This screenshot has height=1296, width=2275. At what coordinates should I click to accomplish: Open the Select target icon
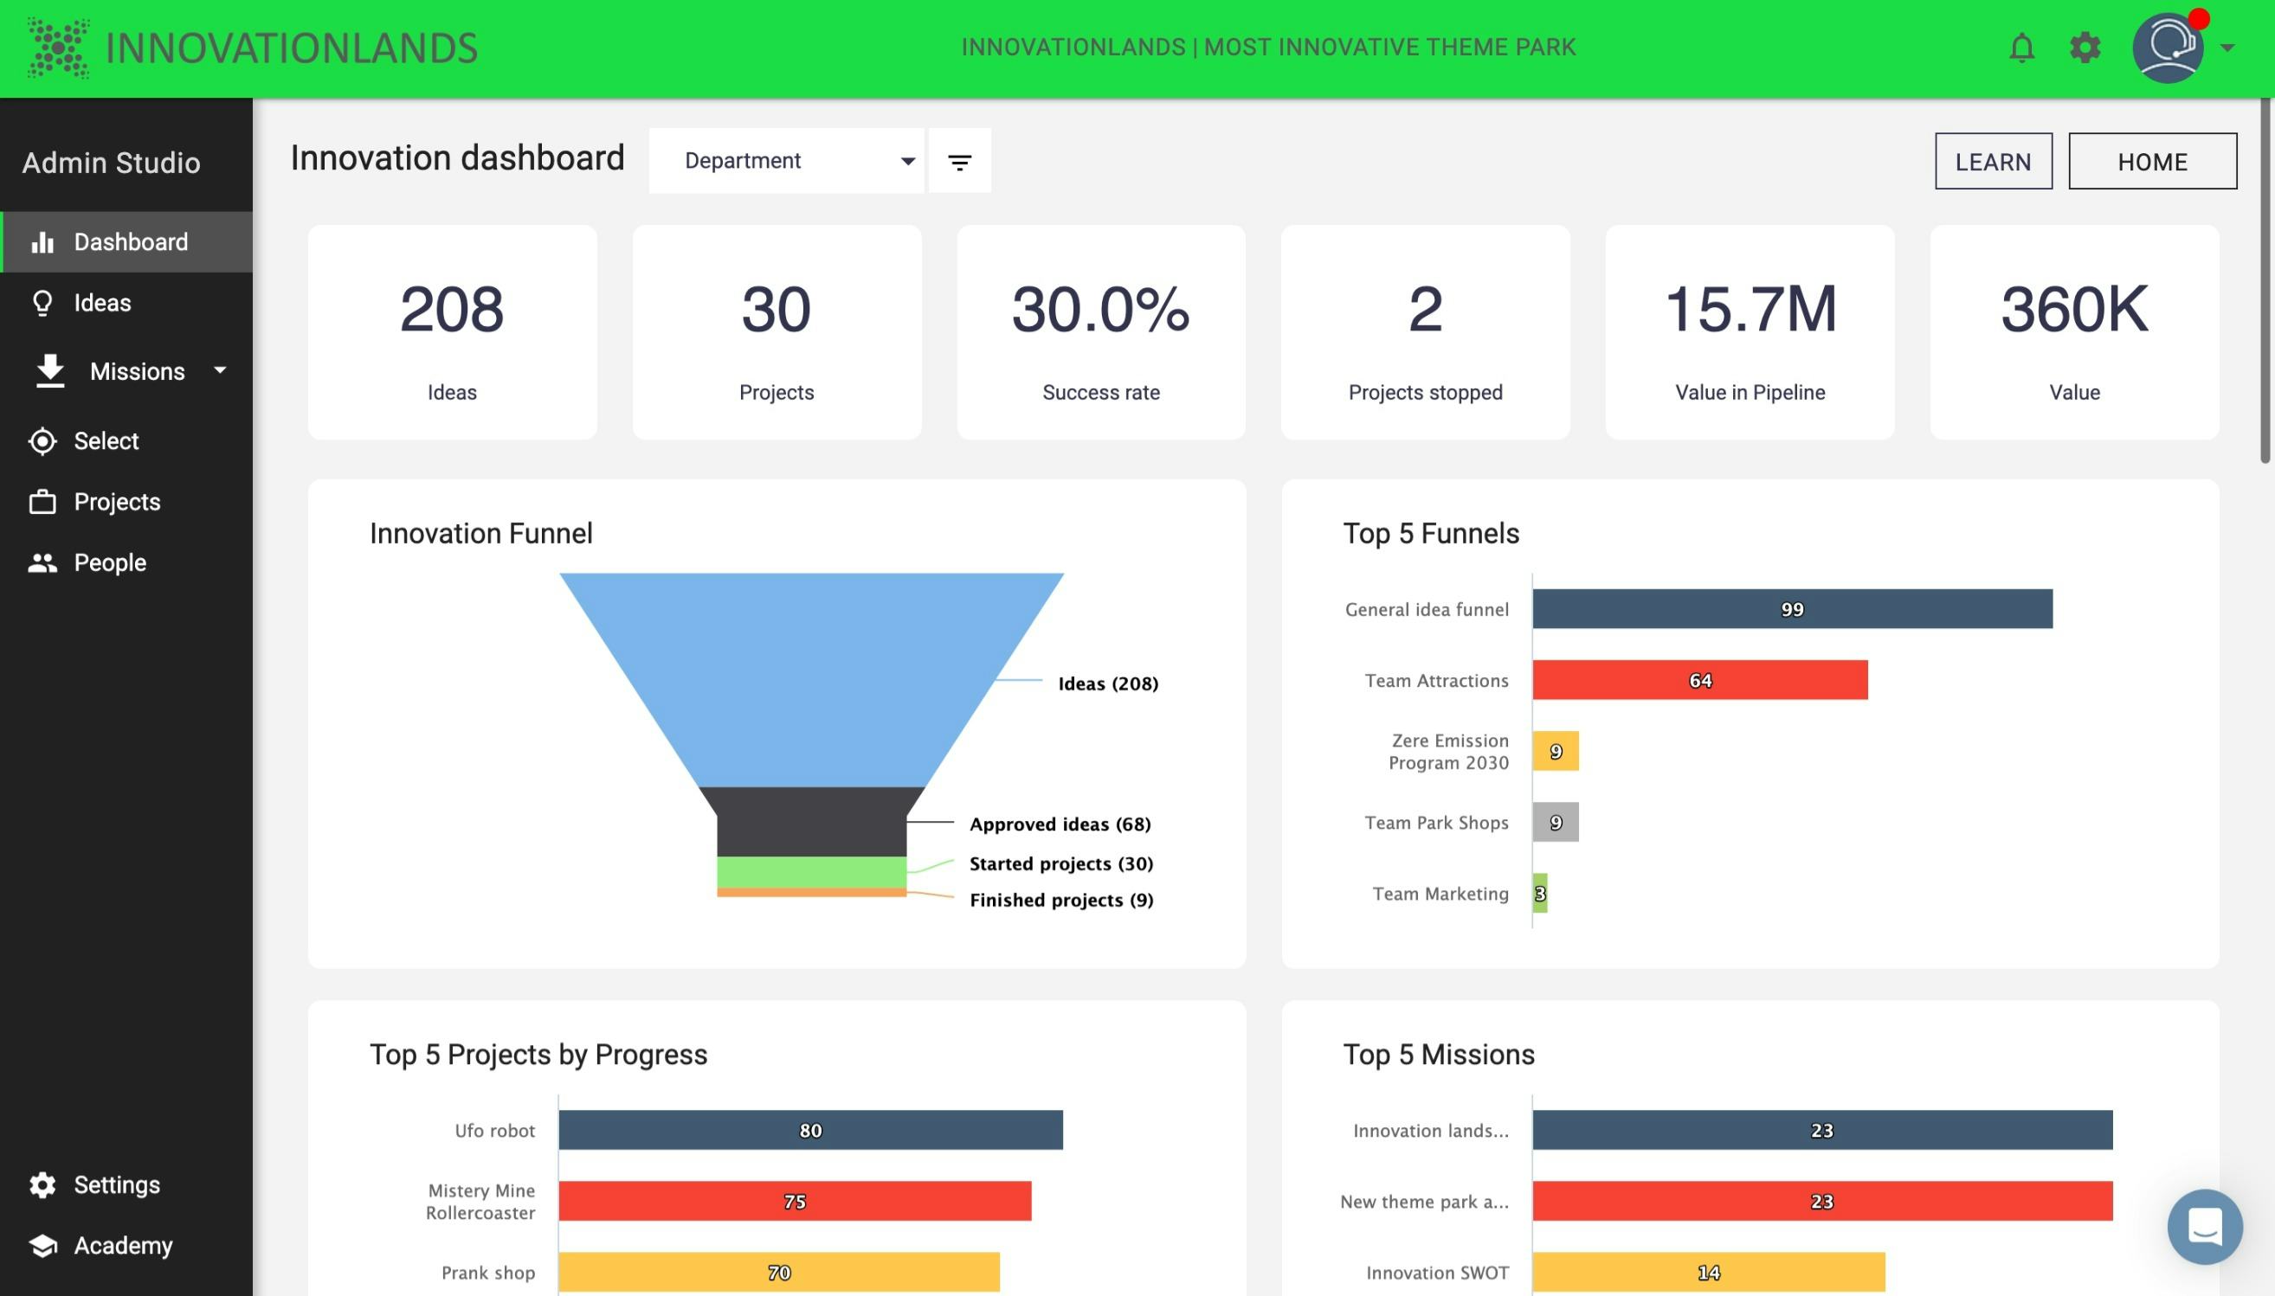[x=42, y=440]
